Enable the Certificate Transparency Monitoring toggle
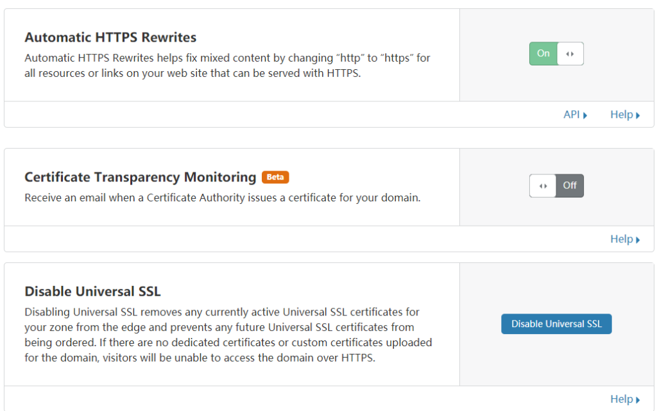The image size is (657, 411). (x=556, y=185)
